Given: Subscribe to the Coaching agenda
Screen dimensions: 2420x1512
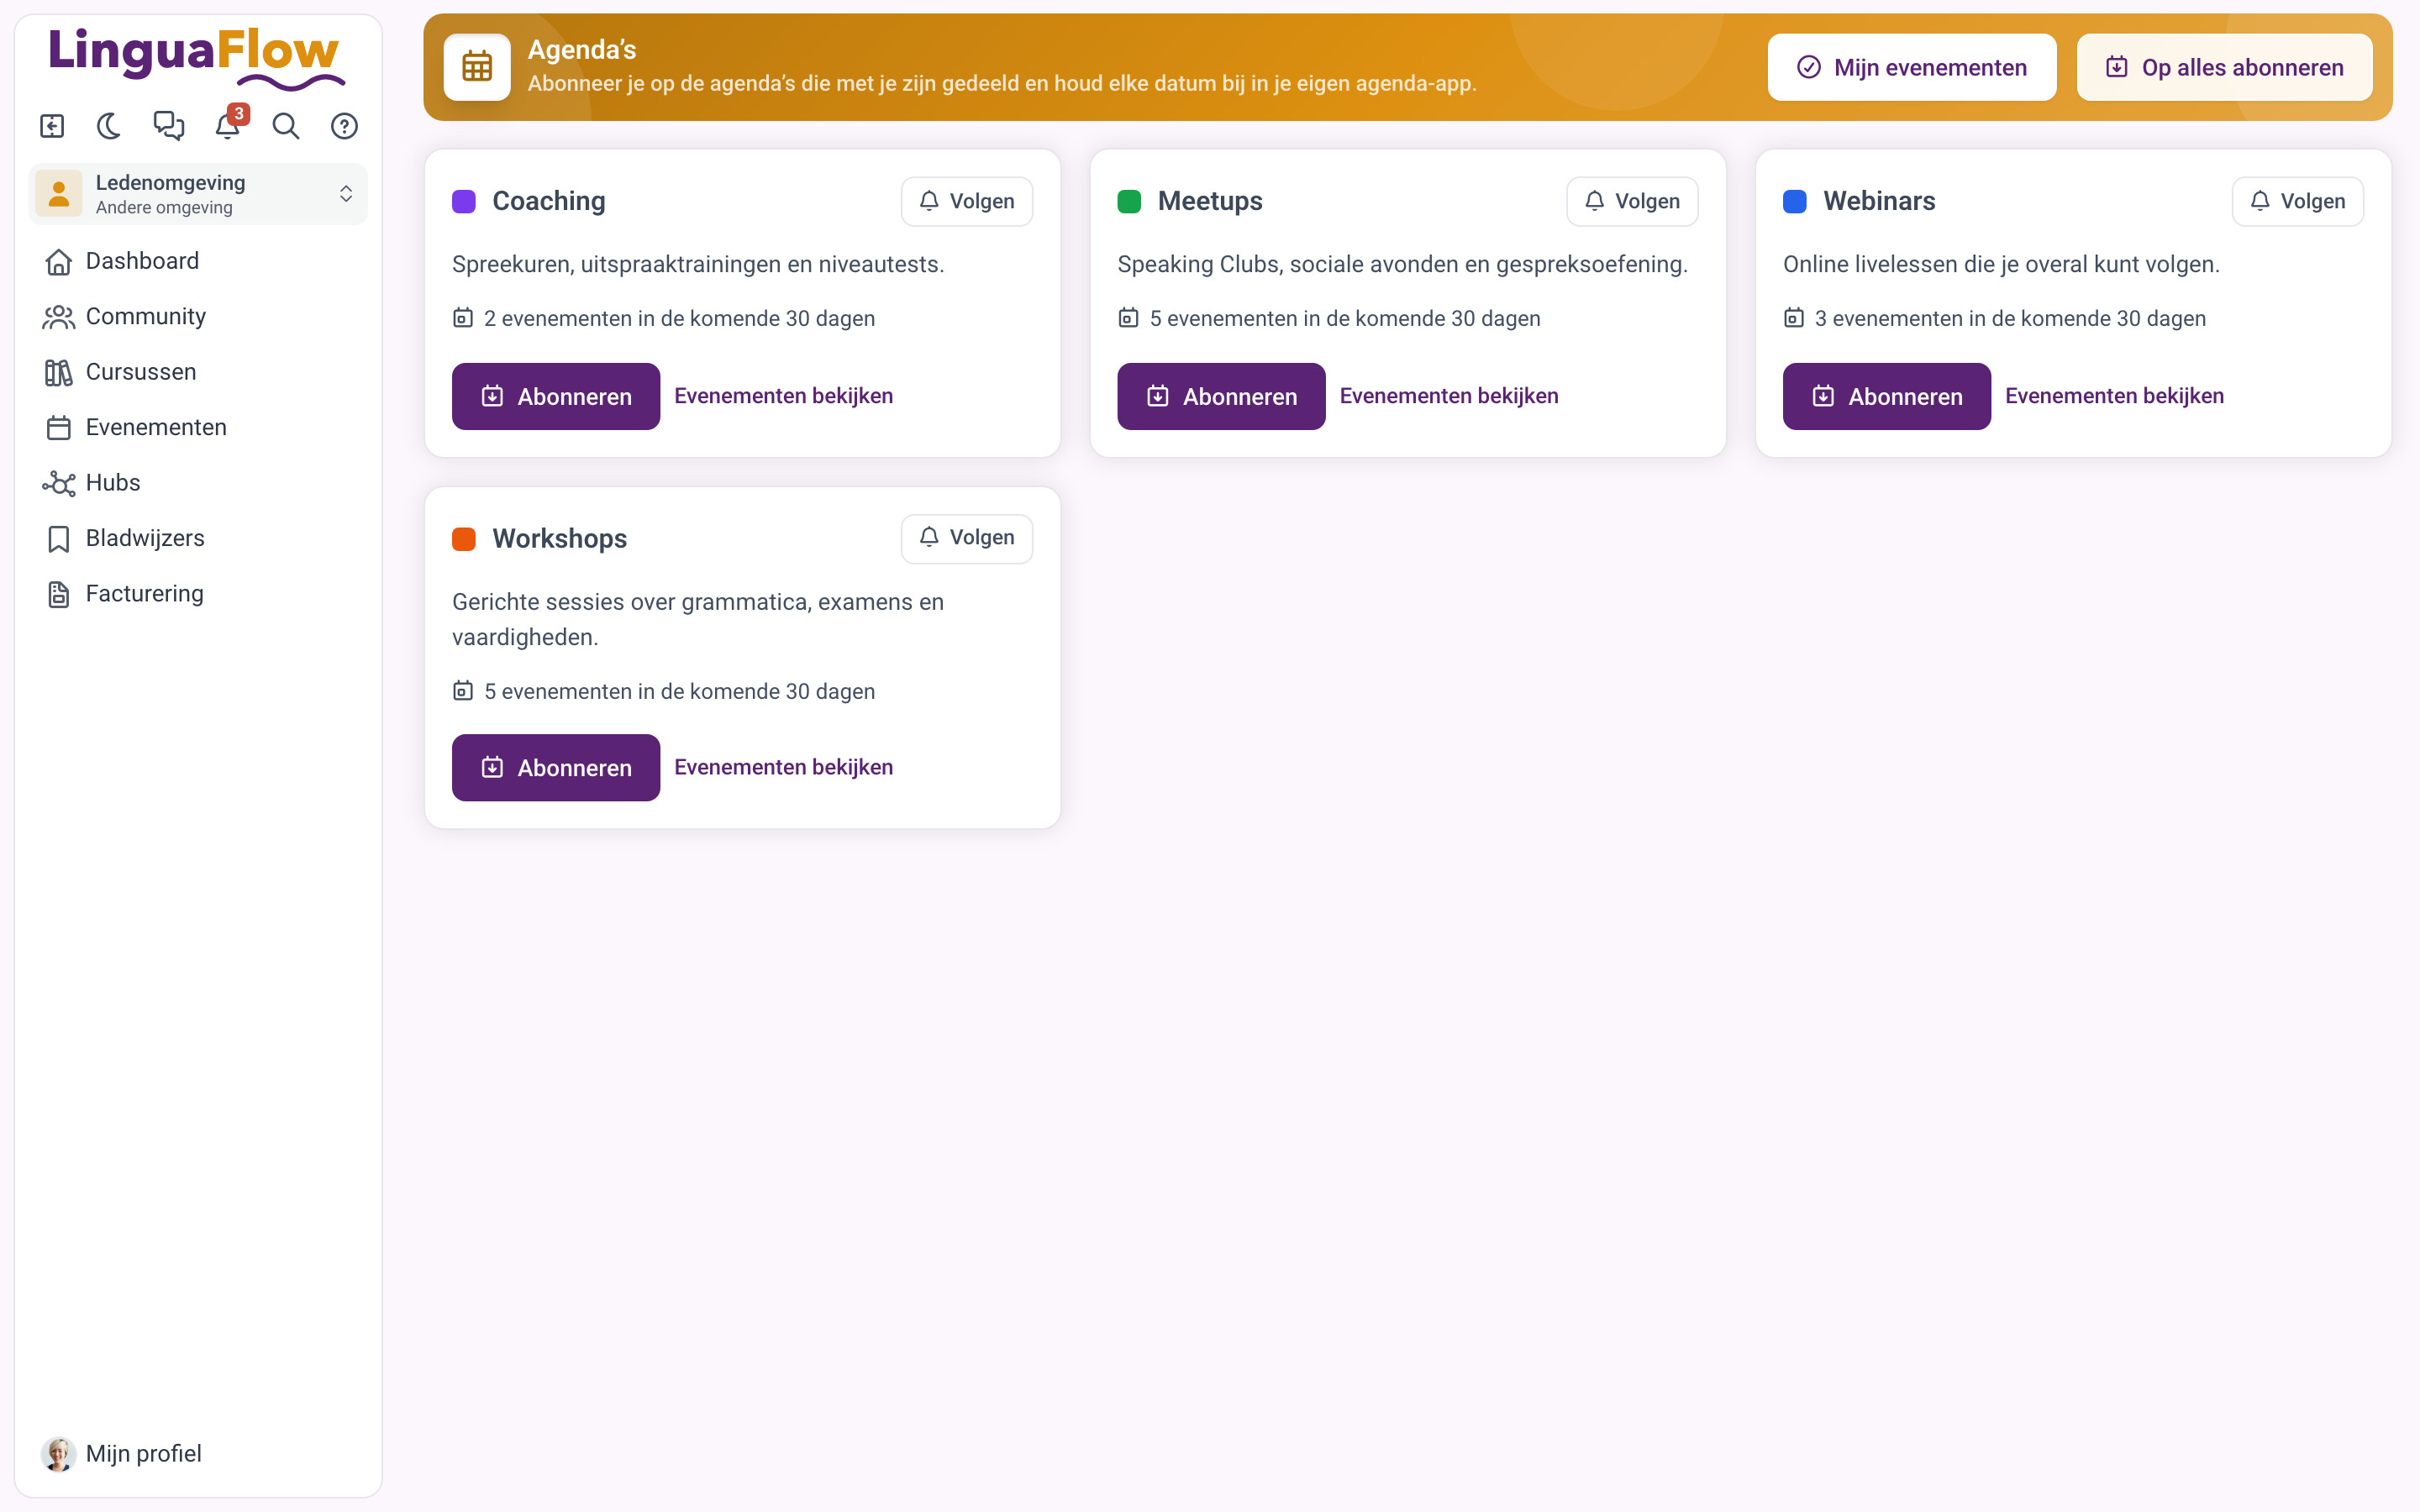Looking at the screenshot, I should coord(556,396).
